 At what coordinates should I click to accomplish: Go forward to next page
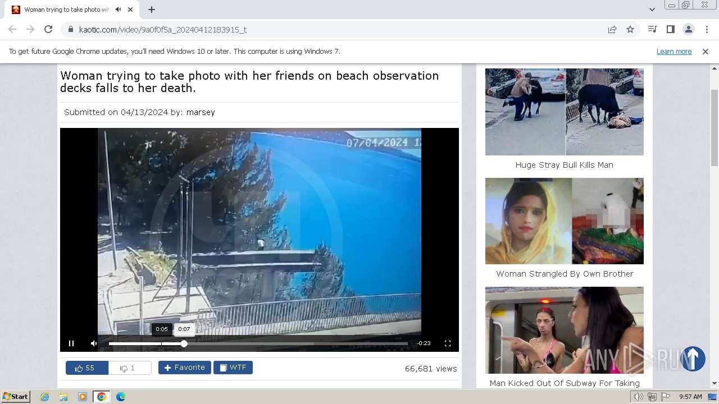30,29
